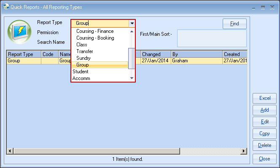The image size is (280, 168).
Task: Maximize the Quick Reports window
Action: [x=263, y=8]
